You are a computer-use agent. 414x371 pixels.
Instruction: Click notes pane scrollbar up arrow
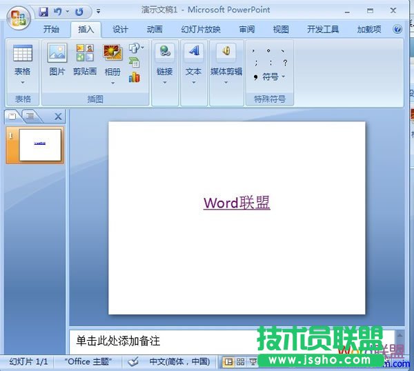400,335
